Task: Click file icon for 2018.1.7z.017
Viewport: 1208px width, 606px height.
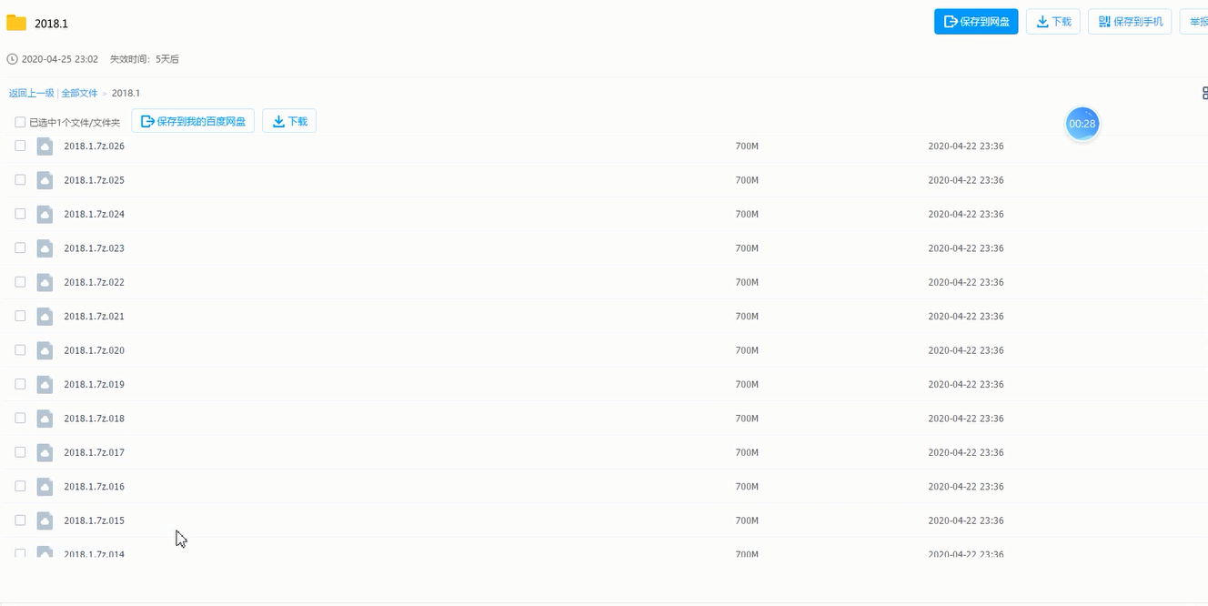Action: coord(45,452)
